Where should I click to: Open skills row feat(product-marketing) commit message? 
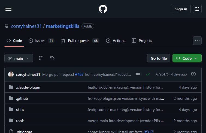125,110
